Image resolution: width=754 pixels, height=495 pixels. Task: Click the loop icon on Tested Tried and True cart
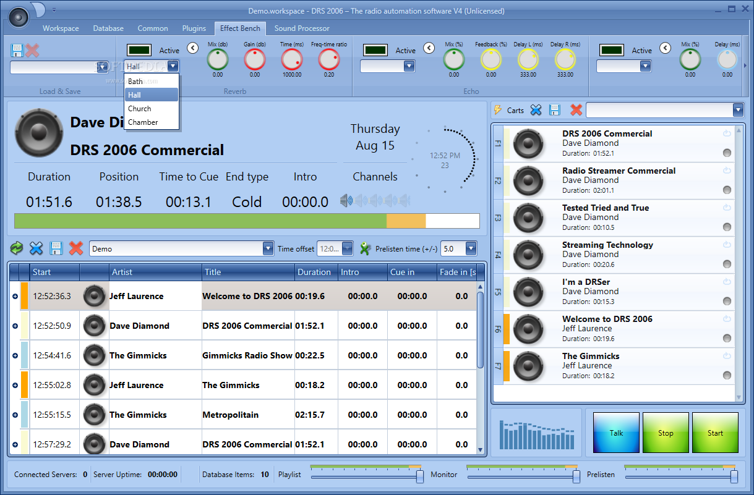727,207
